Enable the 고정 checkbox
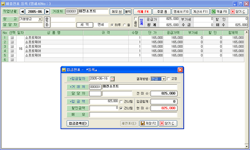The image size is (250, 150). (x=168, y=79)
